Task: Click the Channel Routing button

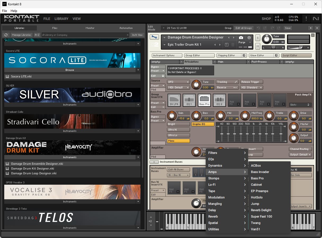Action: 300,149
